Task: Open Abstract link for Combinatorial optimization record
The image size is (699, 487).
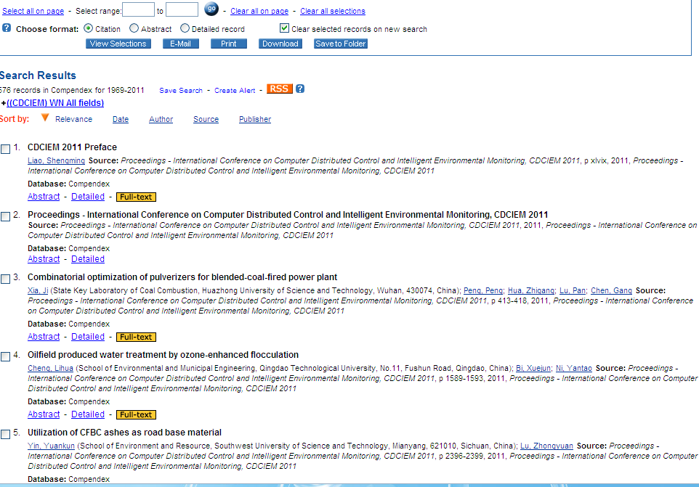Action: pos(44,337)
